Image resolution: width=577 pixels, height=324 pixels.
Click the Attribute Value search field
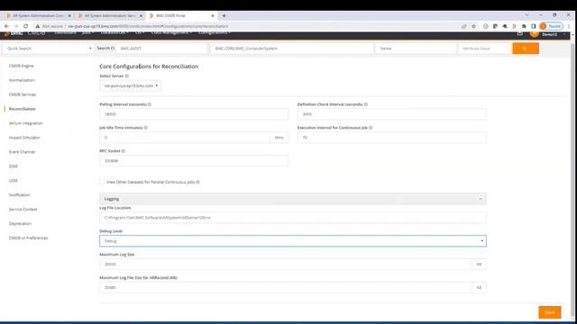point(485,48)
